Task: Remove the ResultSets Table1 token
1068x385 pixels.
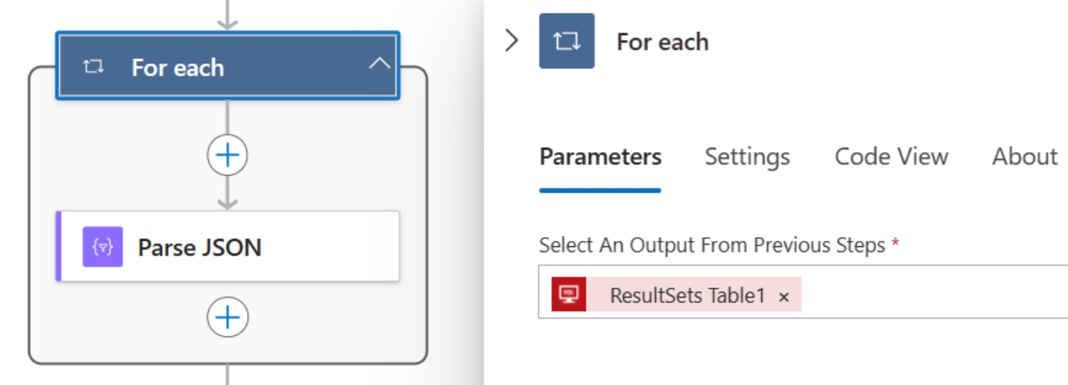Action: (784, 297)
